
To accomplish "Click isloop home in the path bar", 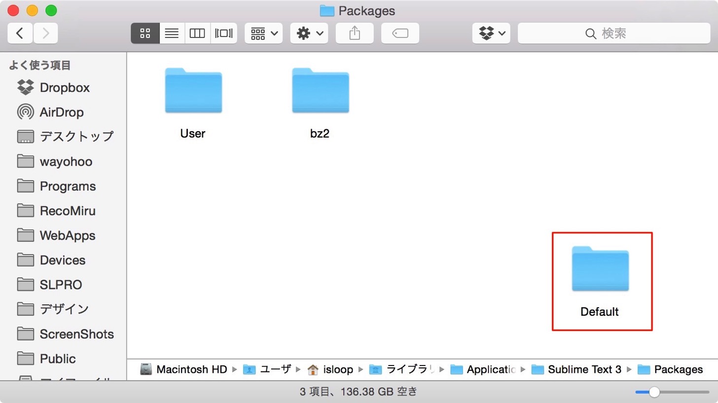I will pyautogui.click(x=330, y=369).
